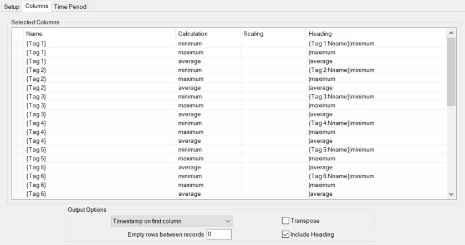Select the {Tag 4} row with minimum calculation
The image size is (465, 245).
229,123
